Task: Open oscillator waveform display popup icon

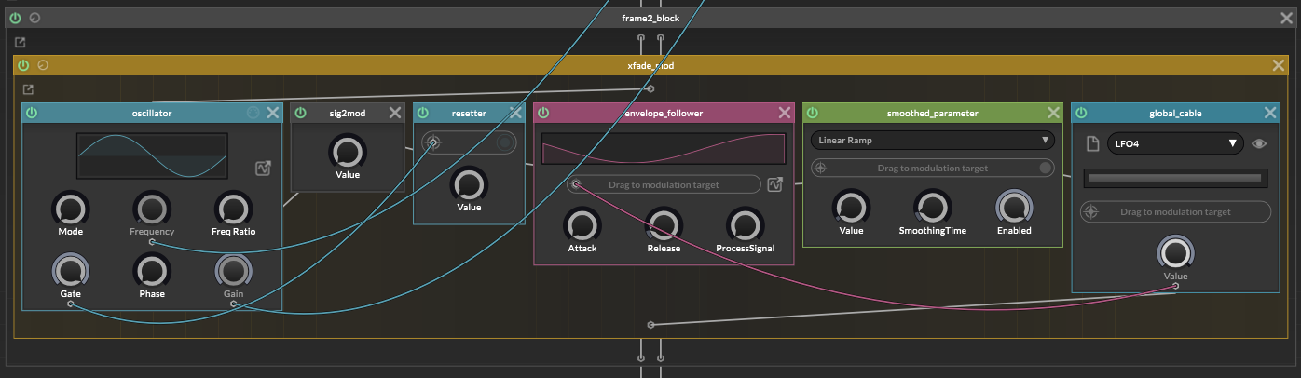Action: tap(264, 168)
